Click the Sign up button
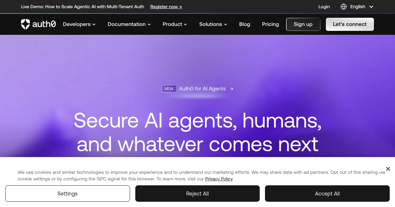This screenshot has width=395, height=207. [x=303, y=24]
